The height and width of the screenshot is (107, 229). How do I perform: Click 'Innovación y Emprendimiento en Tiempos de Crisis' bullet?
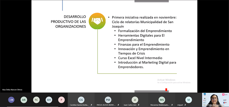(144, 51)
